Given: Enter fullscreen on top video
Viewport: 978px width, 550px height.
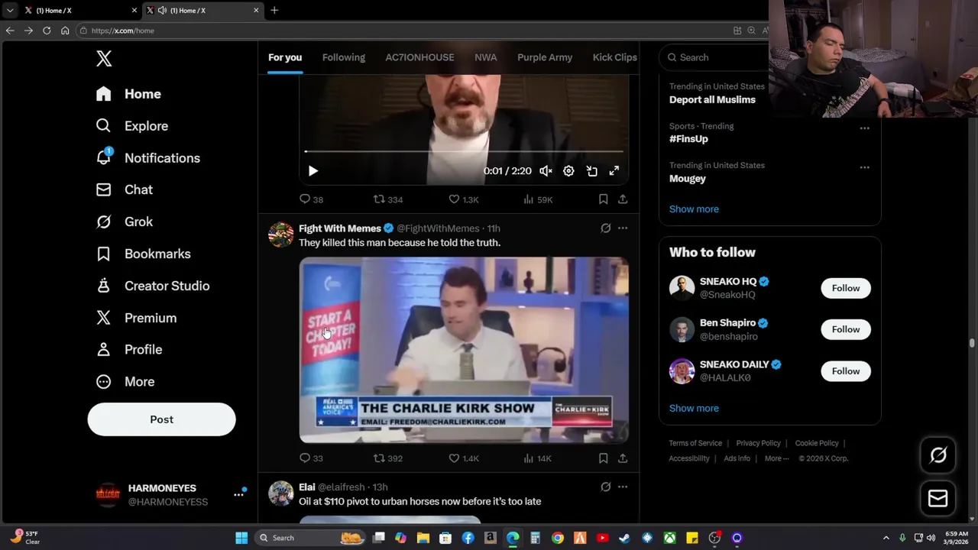Looking at the screenshot, I should coord(614,171).
